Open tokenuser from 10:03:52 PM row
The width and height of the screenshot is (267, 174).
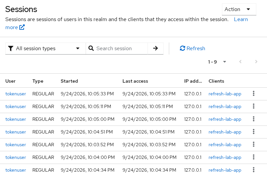[x=16, y=145]
